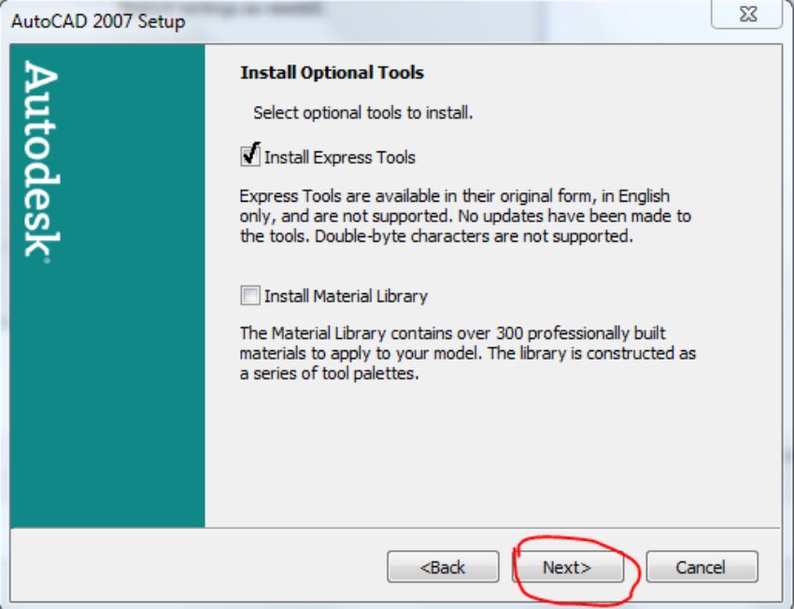794x609 pixels.
Task: Click 'Select optional tools to install.' text
Action: click(363, 112)
